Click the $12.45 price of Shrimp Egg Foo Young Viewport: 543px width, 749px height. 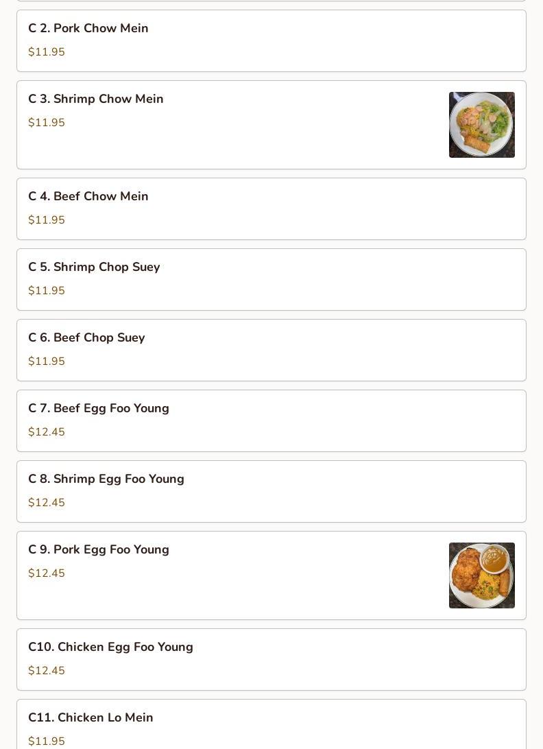click(47, 503)
